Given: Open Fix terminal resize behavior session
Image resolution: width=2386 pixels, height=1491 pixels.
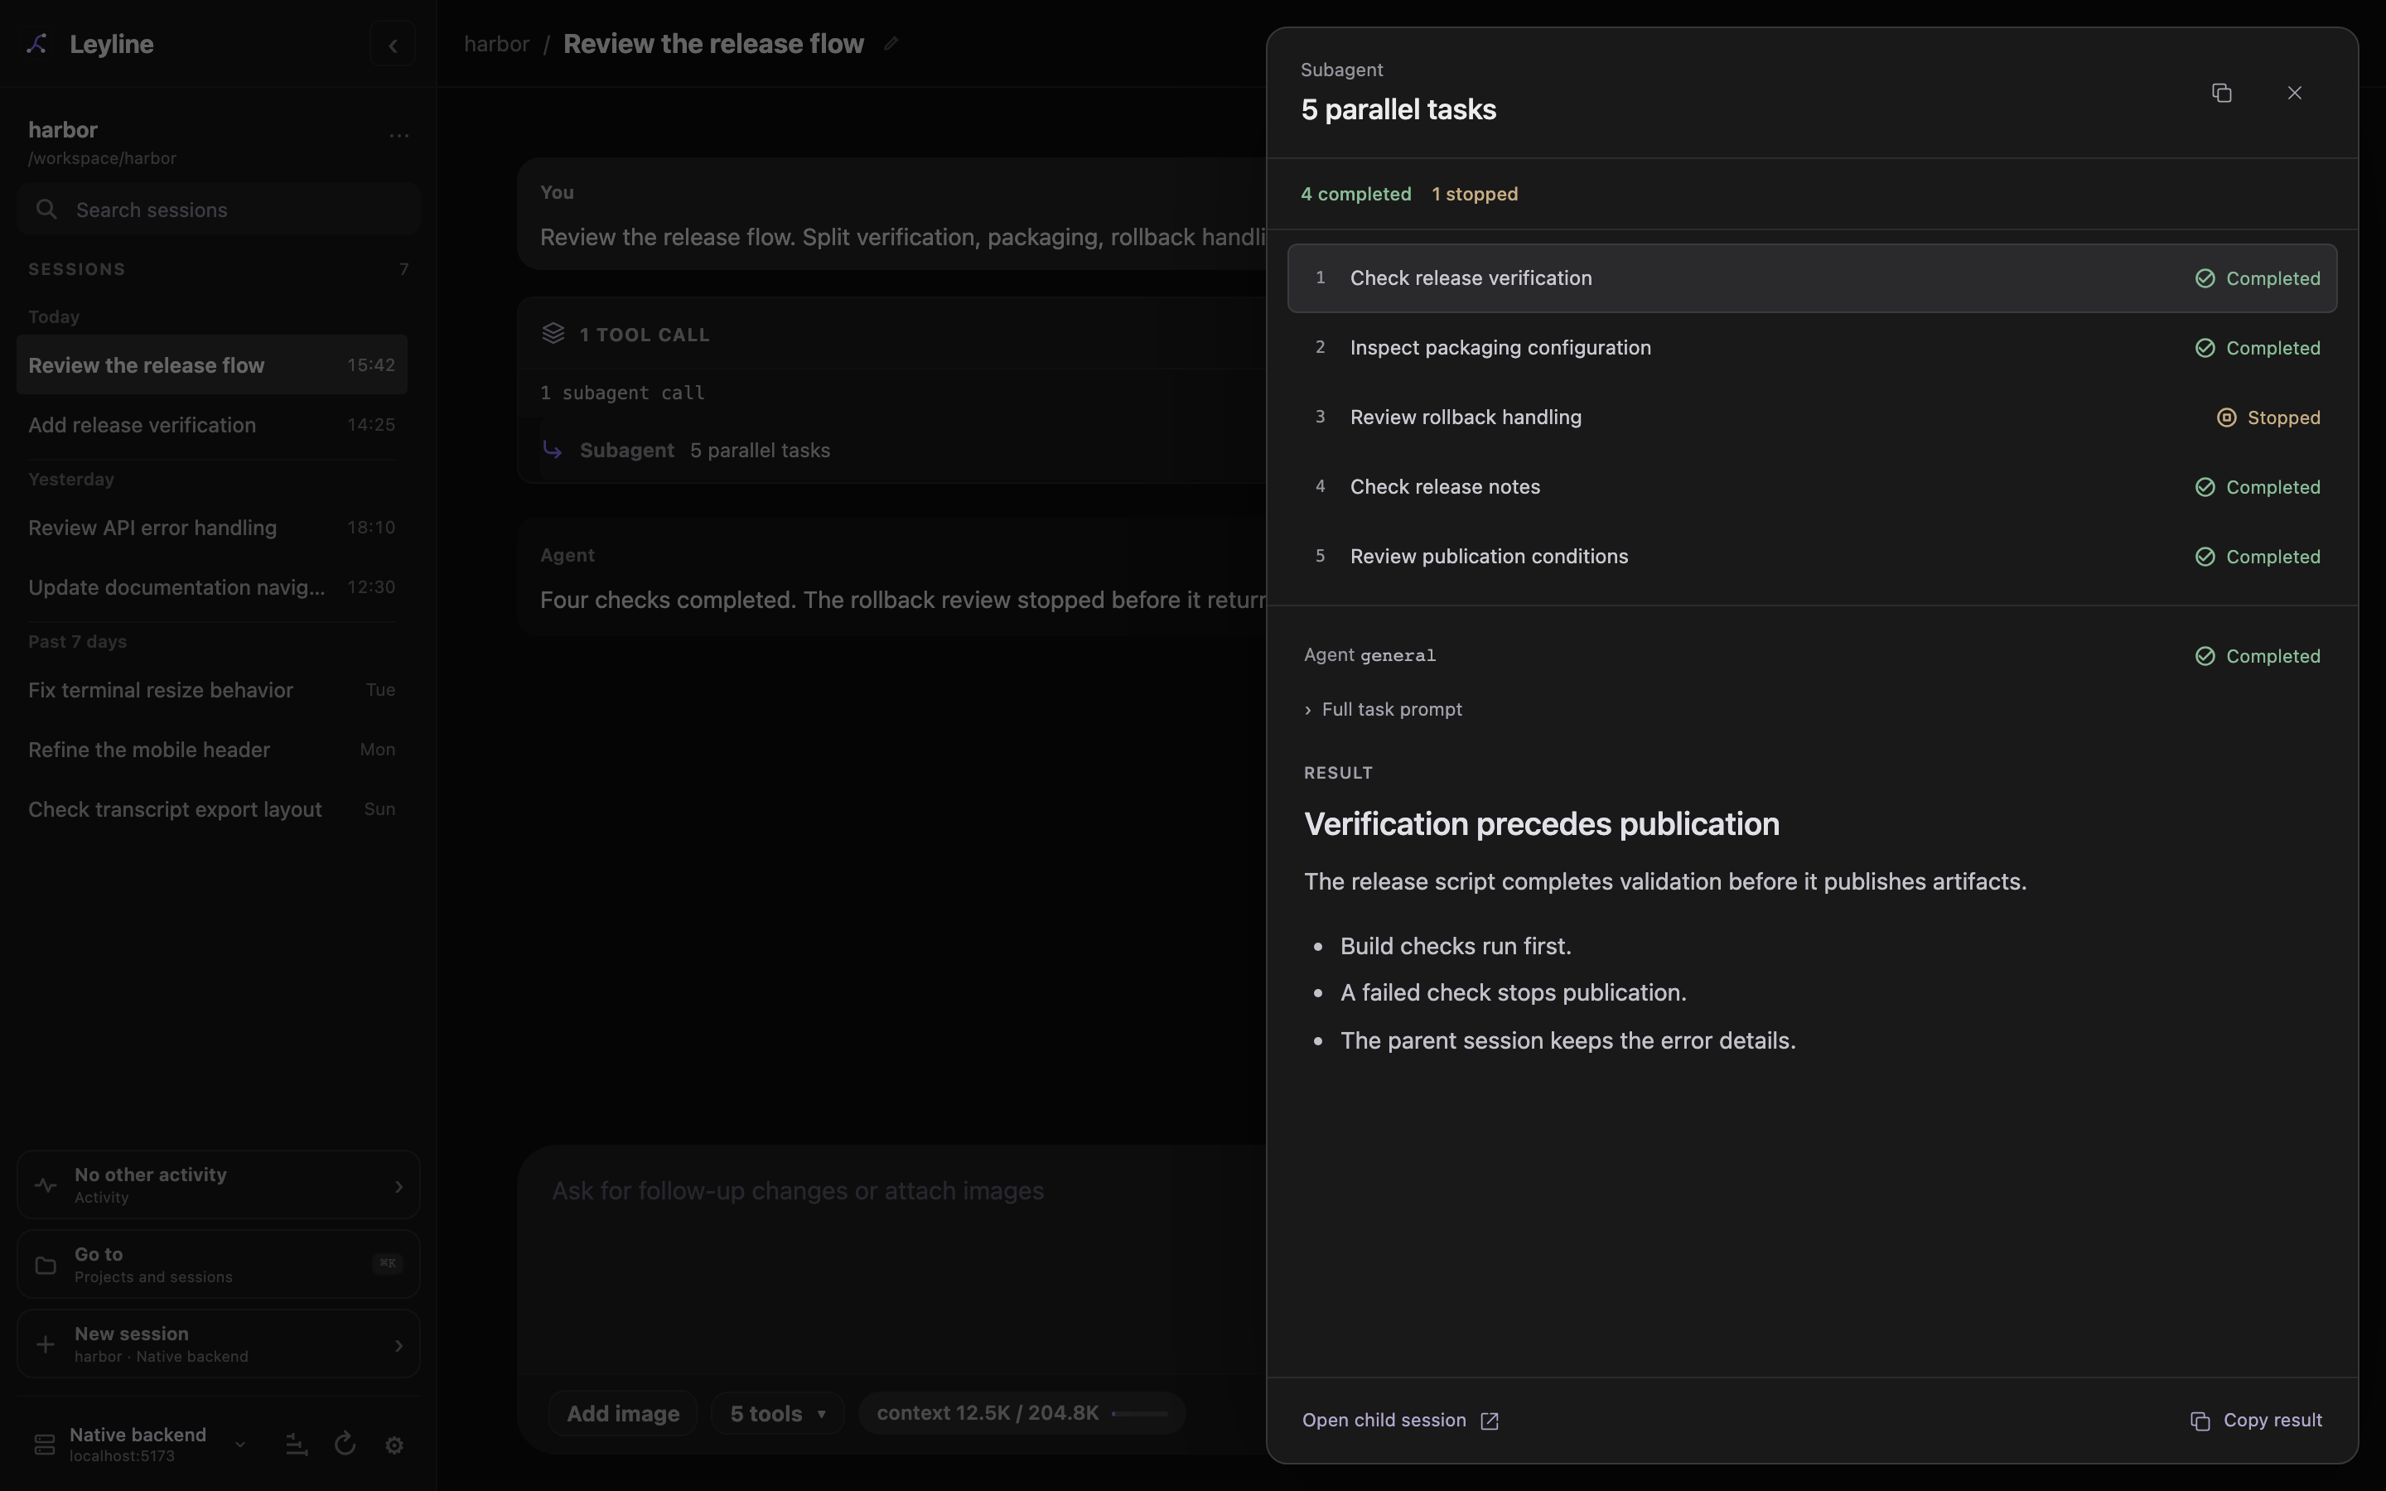Looking at the screenshot, I should (x=212, y=690).
